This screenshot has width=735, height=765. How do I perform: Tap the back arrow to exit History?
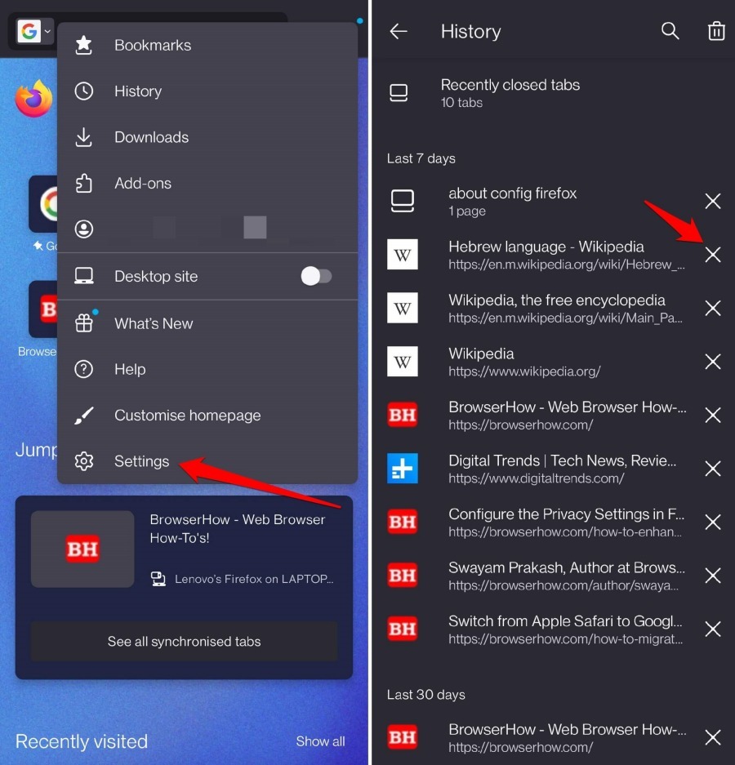398,31
